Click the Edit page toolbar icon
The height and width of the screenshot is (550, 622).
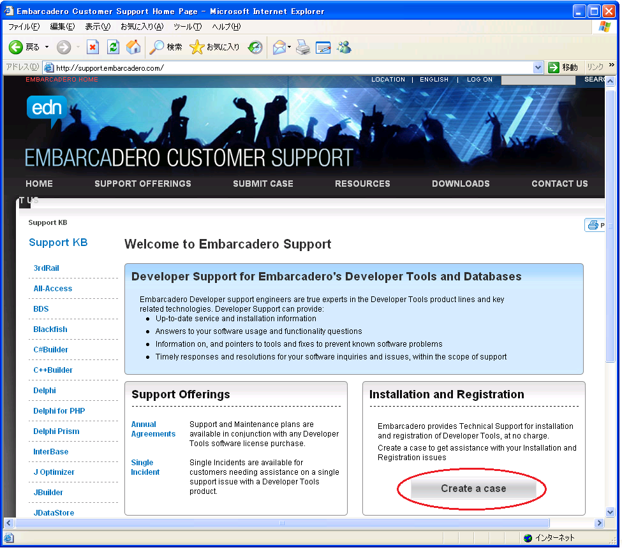click(323, 48)
